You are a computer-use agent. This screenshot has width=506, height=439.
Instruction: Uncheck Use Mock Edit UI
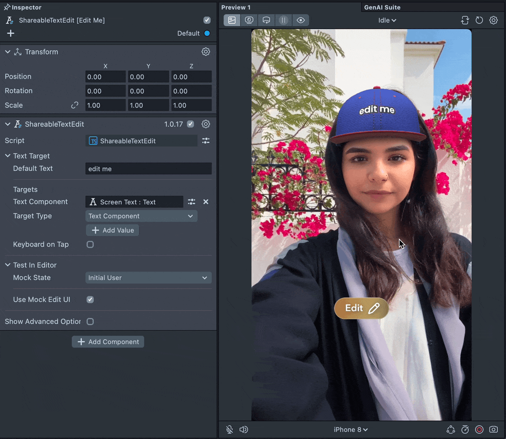tap(91, 300)
